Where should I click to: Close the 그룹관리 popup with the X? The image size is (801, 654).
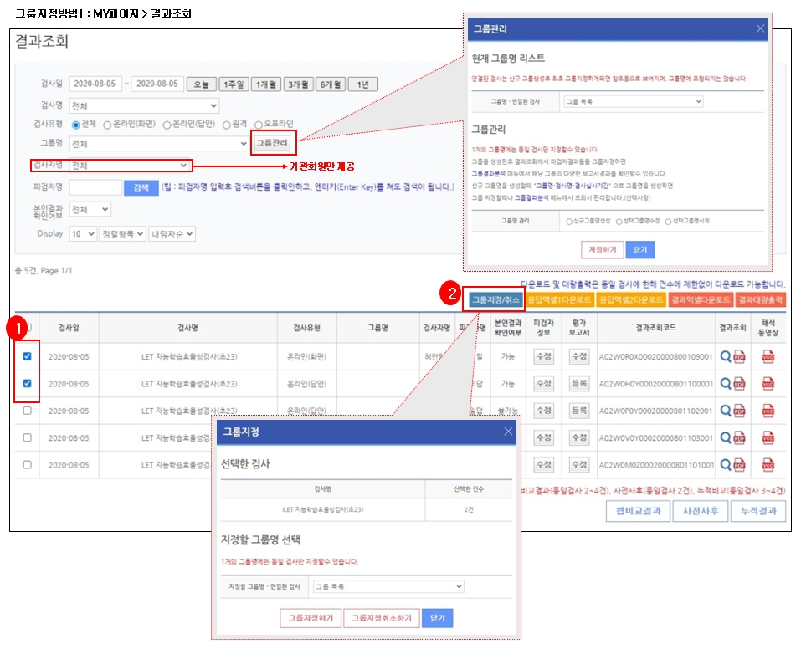(760, 28)
